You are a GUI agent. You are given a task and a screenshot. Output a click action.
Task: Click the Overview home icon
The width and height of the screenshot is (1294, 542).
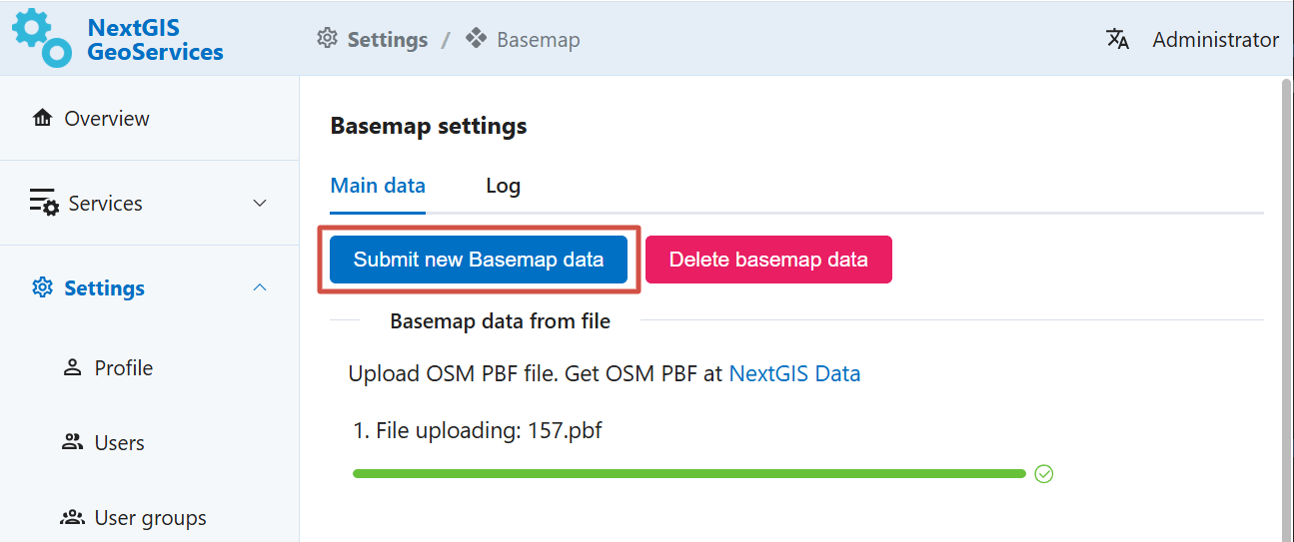point(42,119)
